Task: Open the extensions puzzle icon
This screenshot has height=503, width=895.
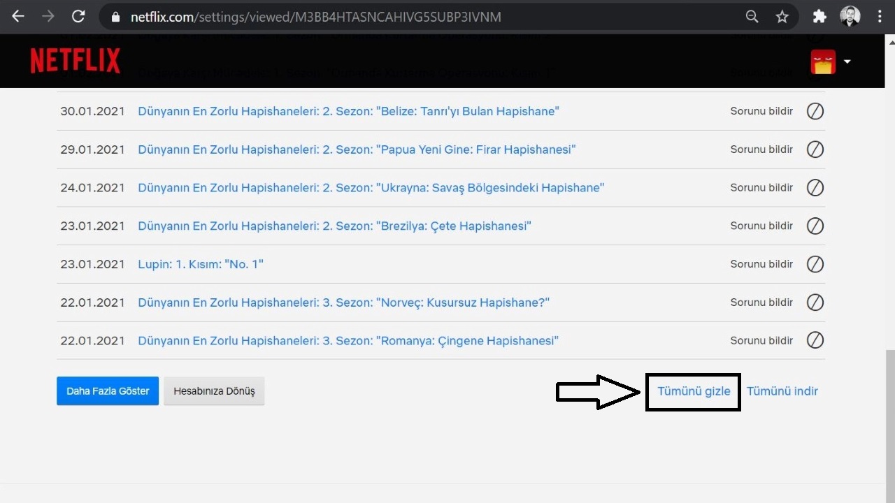Action: tap(819, 17)
